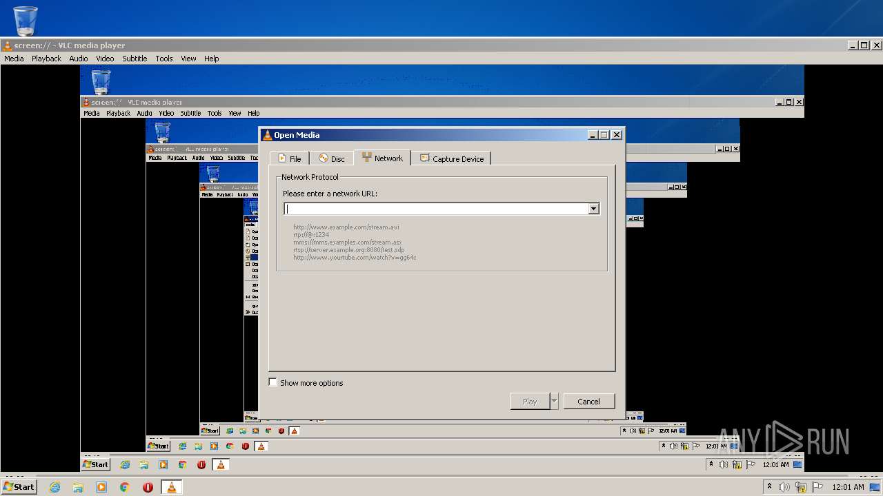Expand the network URL history dropdown arrow

pyautogui.click(x=593, y=209)
